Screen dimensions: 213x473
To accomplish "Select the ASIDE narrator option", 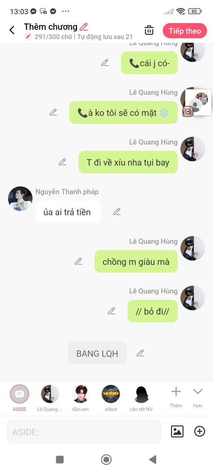I will tap(20, 398).
